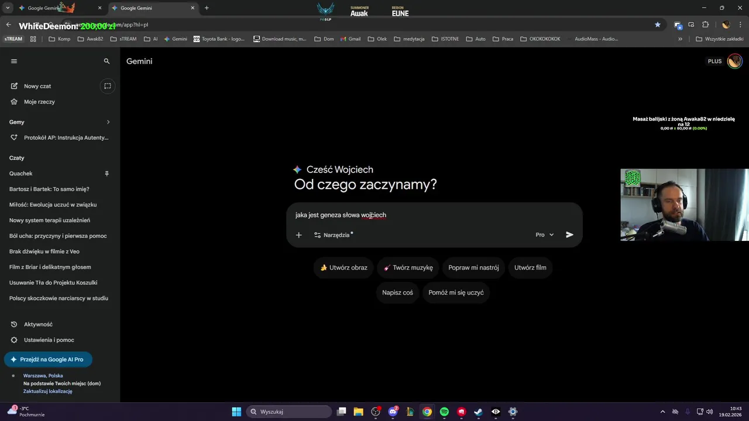Click the temporary chat dashed-square icon
Image resolution: width=749 pixels, height=421 pixels.
point(108,86)
